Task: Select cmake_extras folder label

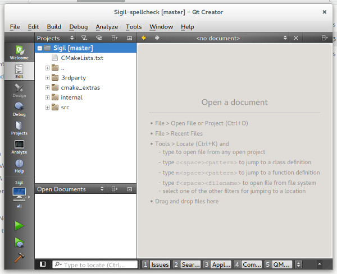Action: point(80,87)
